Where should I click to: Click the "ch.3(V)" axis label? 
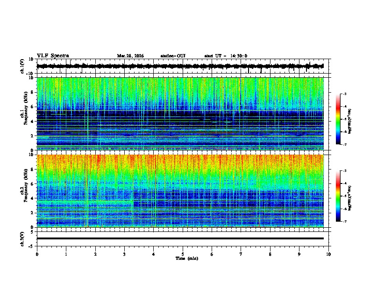pyautogui.click(x=22, y=239)
